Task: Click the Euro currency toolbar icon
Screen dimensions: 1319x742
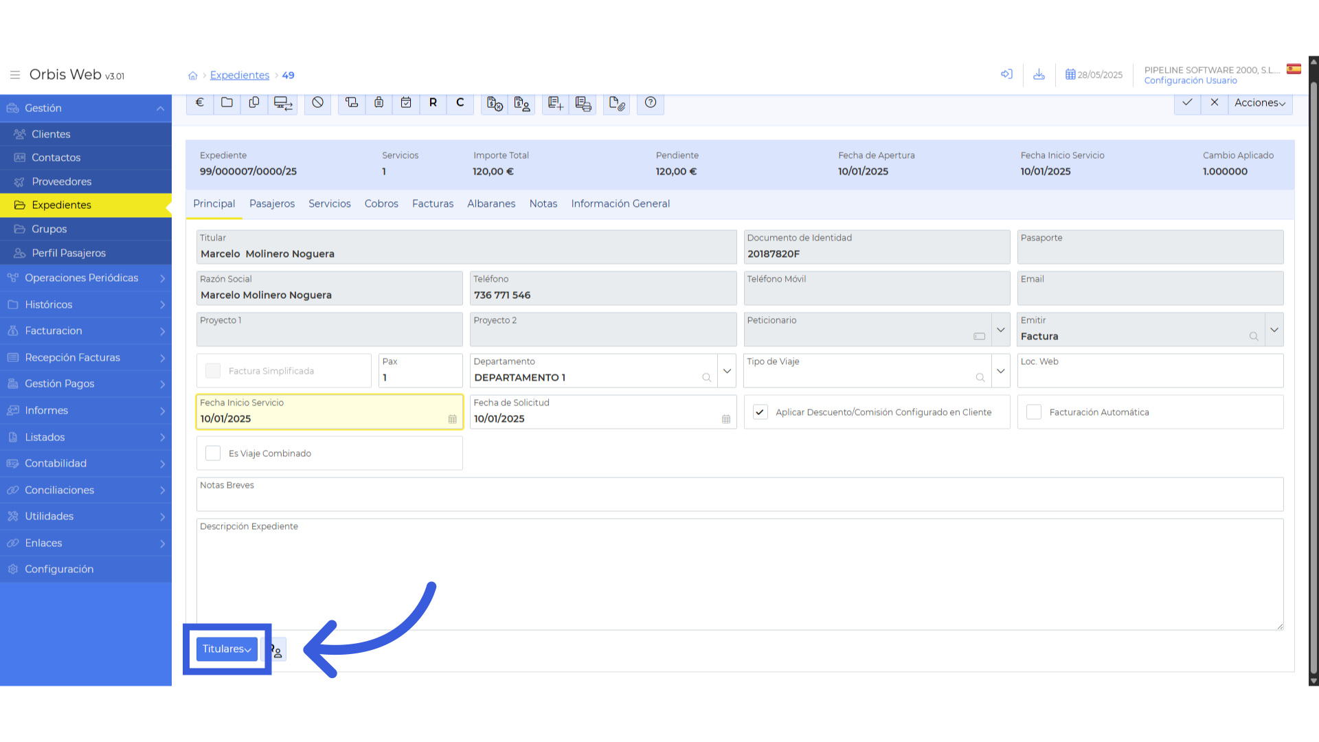Action: 200,103
